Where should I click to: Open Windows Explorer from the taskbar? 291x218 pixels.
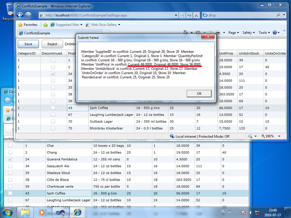coord(25,213)
